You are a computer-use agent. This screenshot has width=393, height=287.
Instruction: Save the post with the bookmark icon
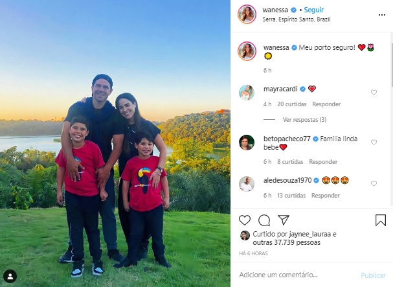(381, 220)
